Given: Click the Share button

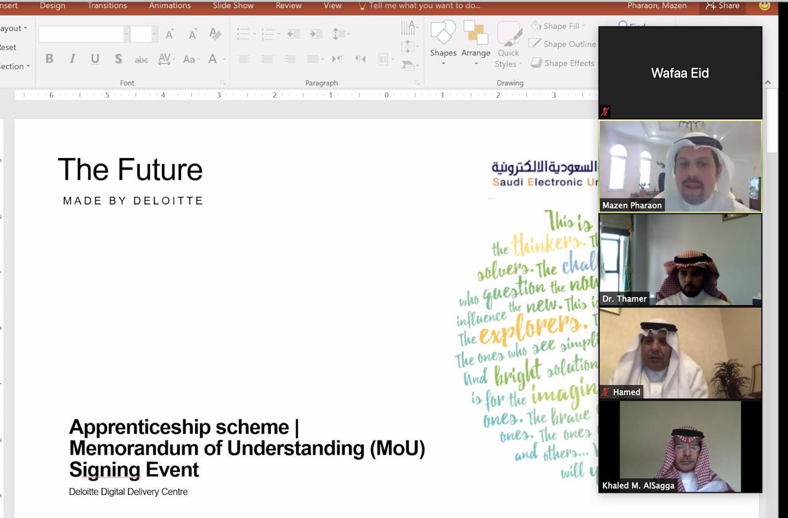Looking at the screenshot, I should click(x=722, y=6).
